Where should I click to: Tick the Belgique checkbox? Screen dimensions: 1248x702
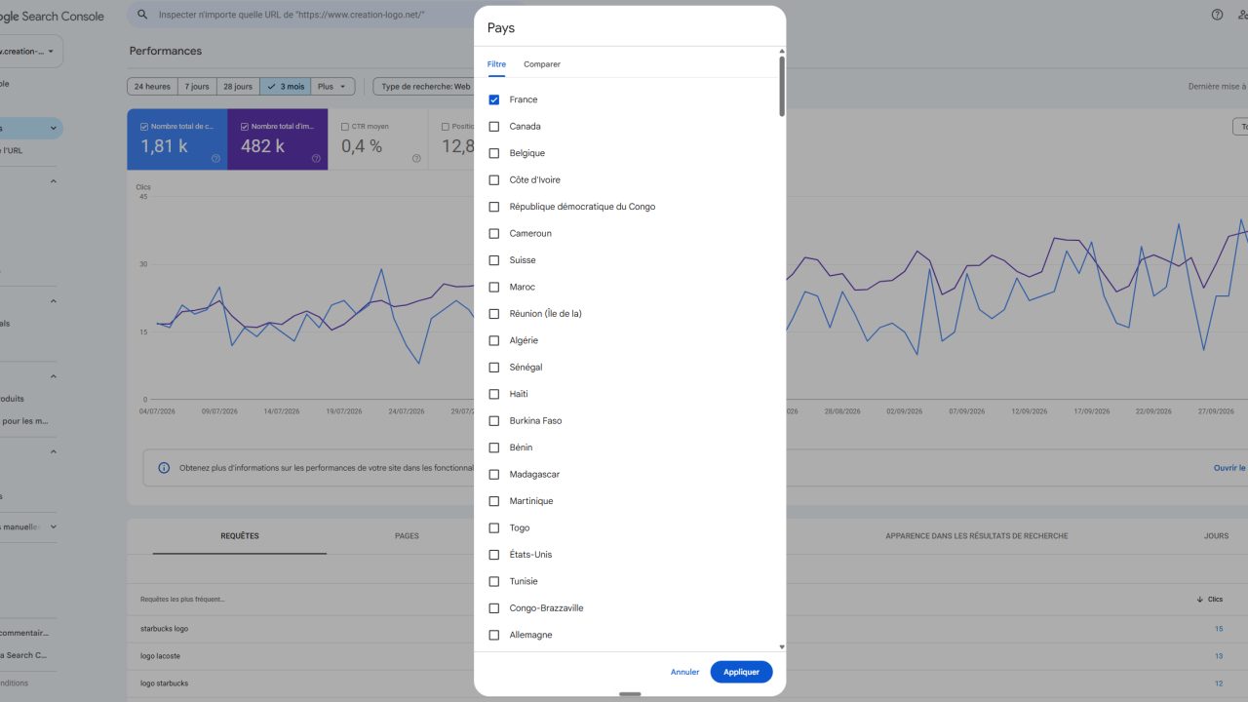(x=494, y=153)
